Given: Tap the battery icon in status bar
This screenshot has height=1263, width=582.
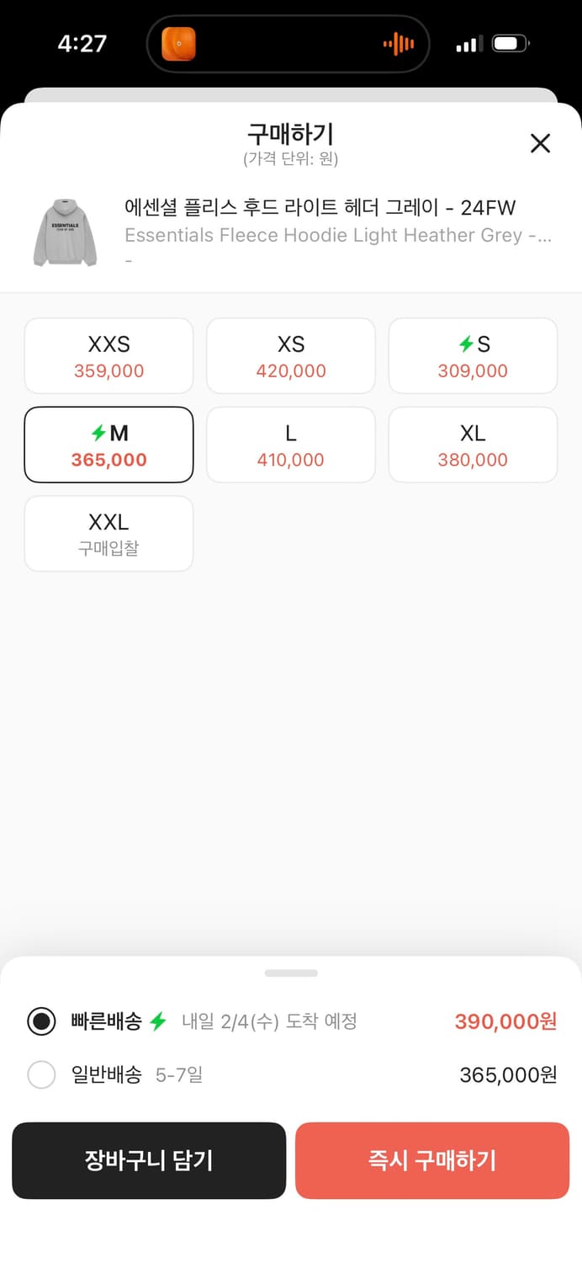Looking at the screenshot, I should pos(511,44).
